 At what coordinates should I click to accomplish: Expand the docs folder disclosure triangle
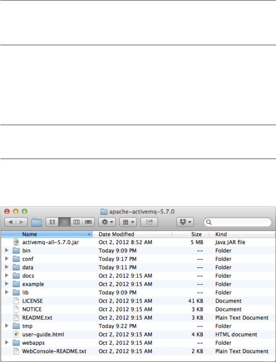point(7,275)
